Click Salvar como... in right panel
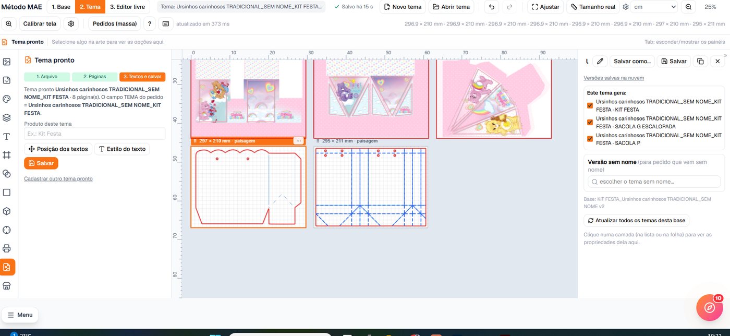 (632, 61)
